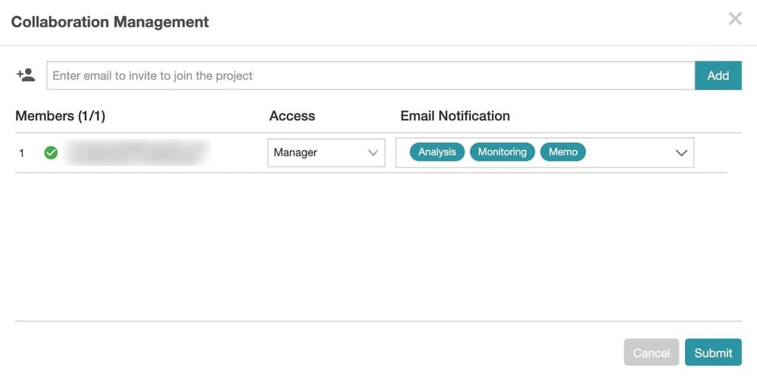Click the Access column header
Viewport: 757px width, 381px height.
292,116
